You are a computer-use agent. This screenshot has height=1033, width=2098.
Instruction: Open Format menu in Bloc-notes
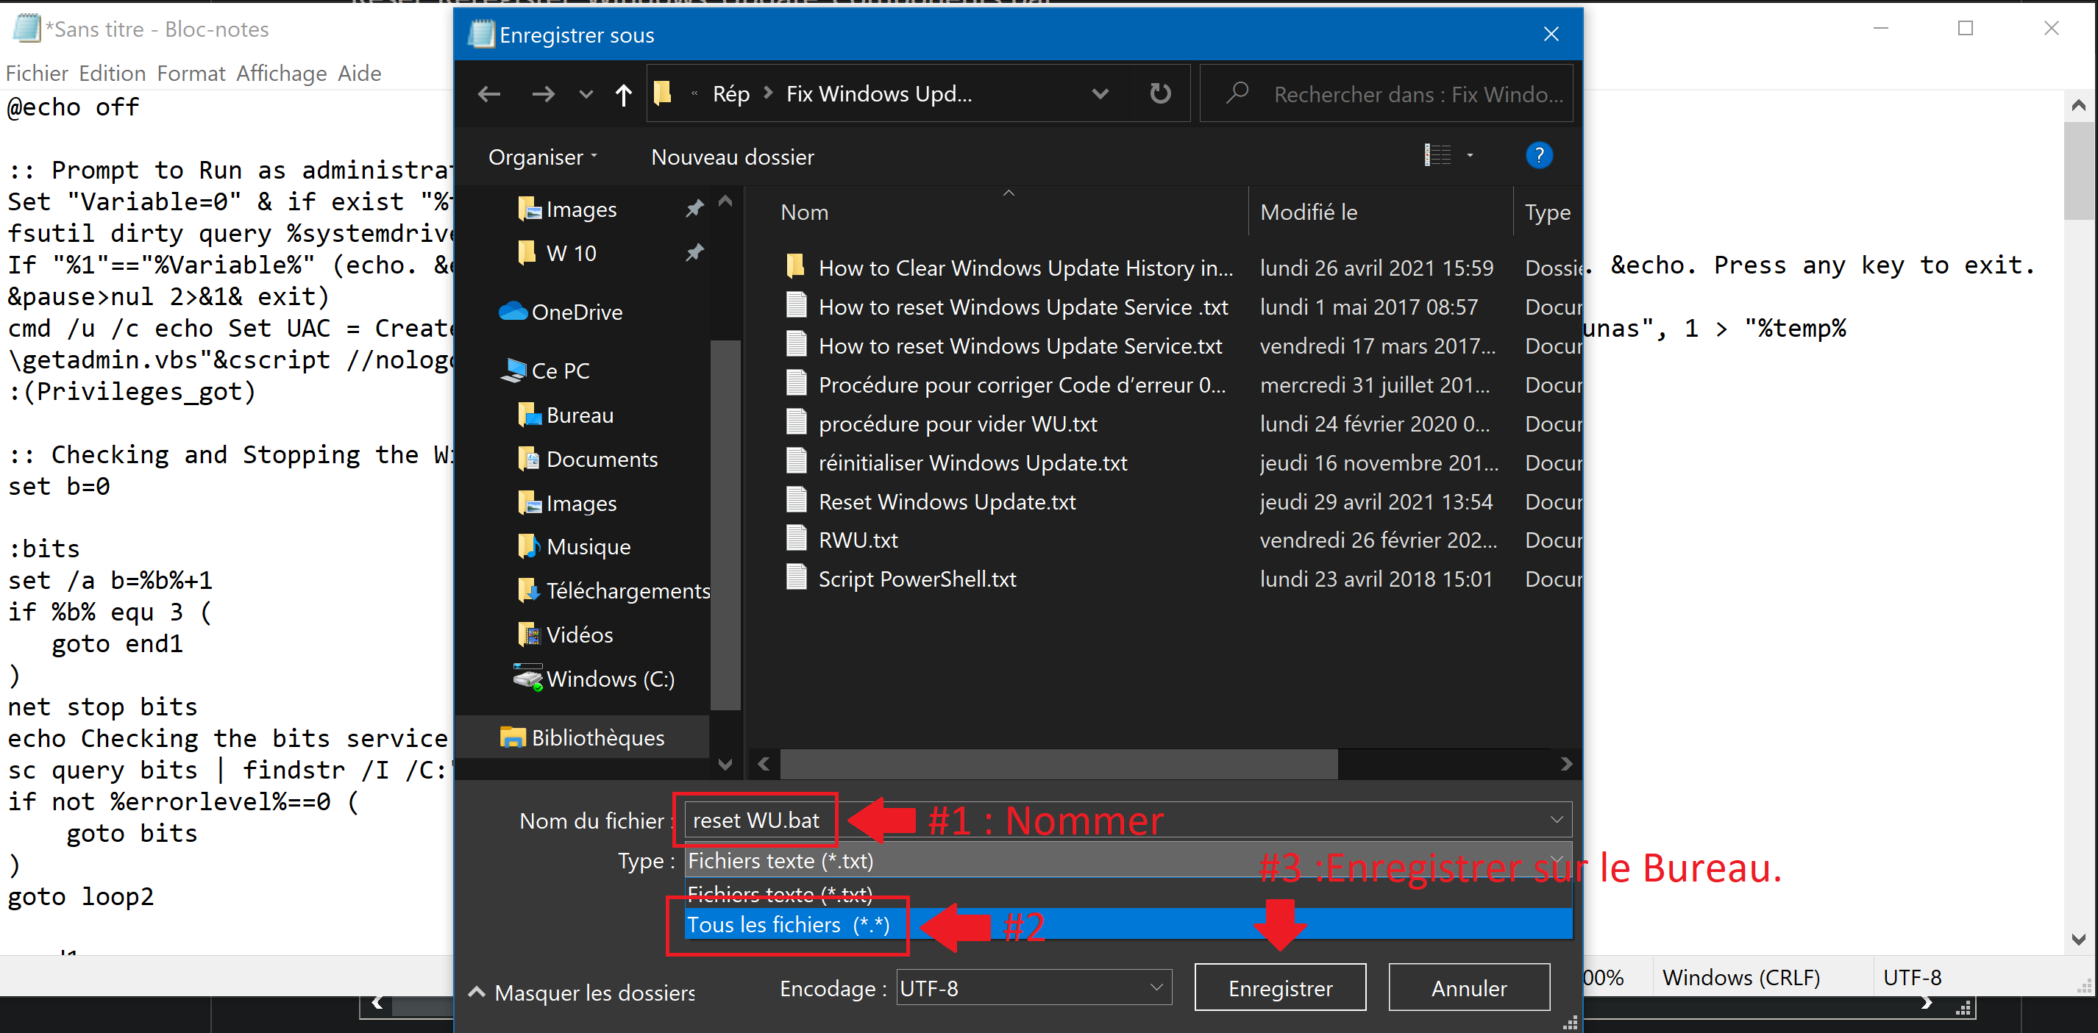pyautogui.click(x=191, y=74)
